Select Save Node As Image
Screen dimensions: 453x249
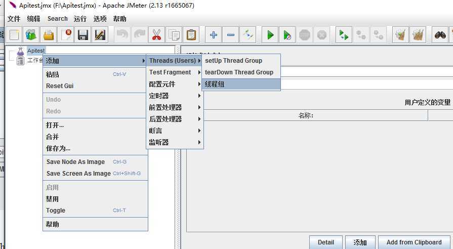[95, 162]
